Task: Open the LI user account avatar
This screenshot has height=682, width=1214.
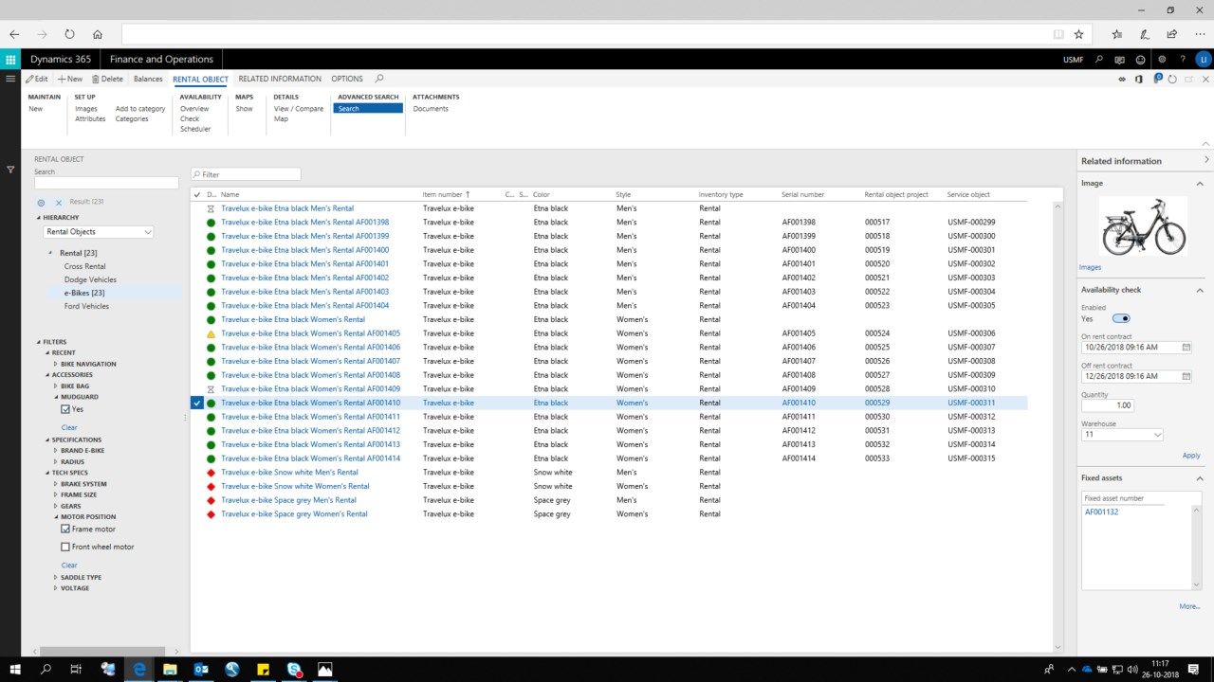Action: tap(1203, 59)
